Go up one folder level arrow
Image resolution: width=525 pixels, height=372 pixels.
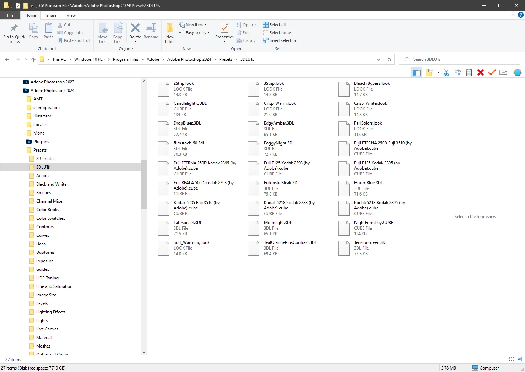[33, 59]
